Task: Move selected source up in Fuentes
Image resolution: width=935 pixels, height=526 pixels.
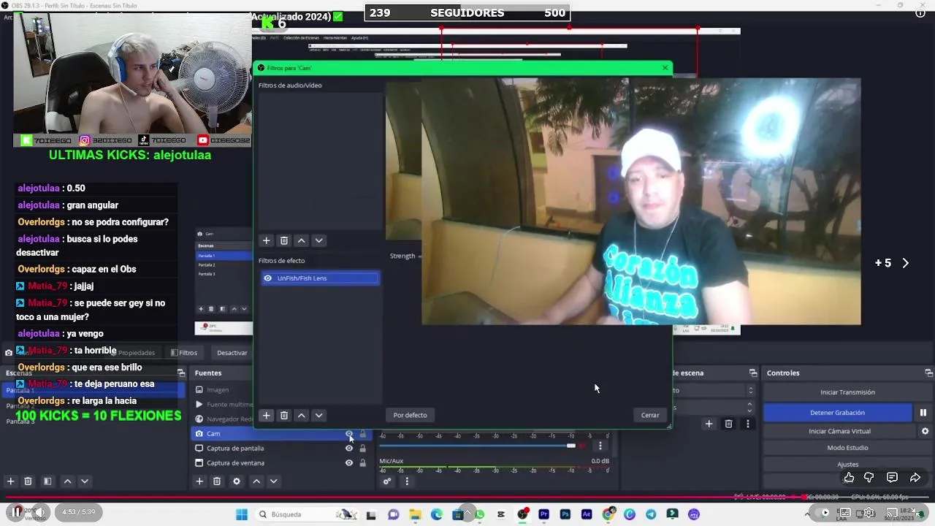Action: point(256,481)
